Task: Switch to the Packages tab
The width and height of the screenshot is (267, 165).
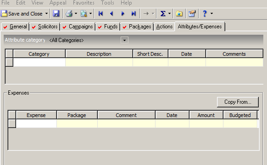Action: click(x=137, y=27)
